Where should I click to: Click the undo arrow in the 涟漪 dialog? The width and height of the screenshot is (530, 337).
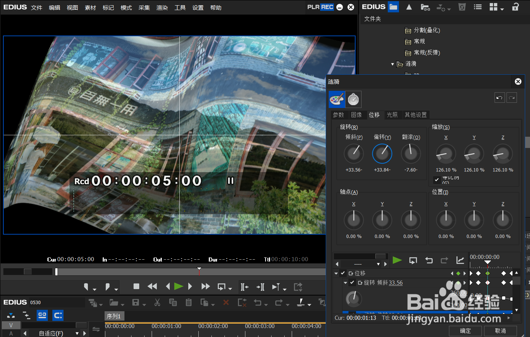click(499, 98)
